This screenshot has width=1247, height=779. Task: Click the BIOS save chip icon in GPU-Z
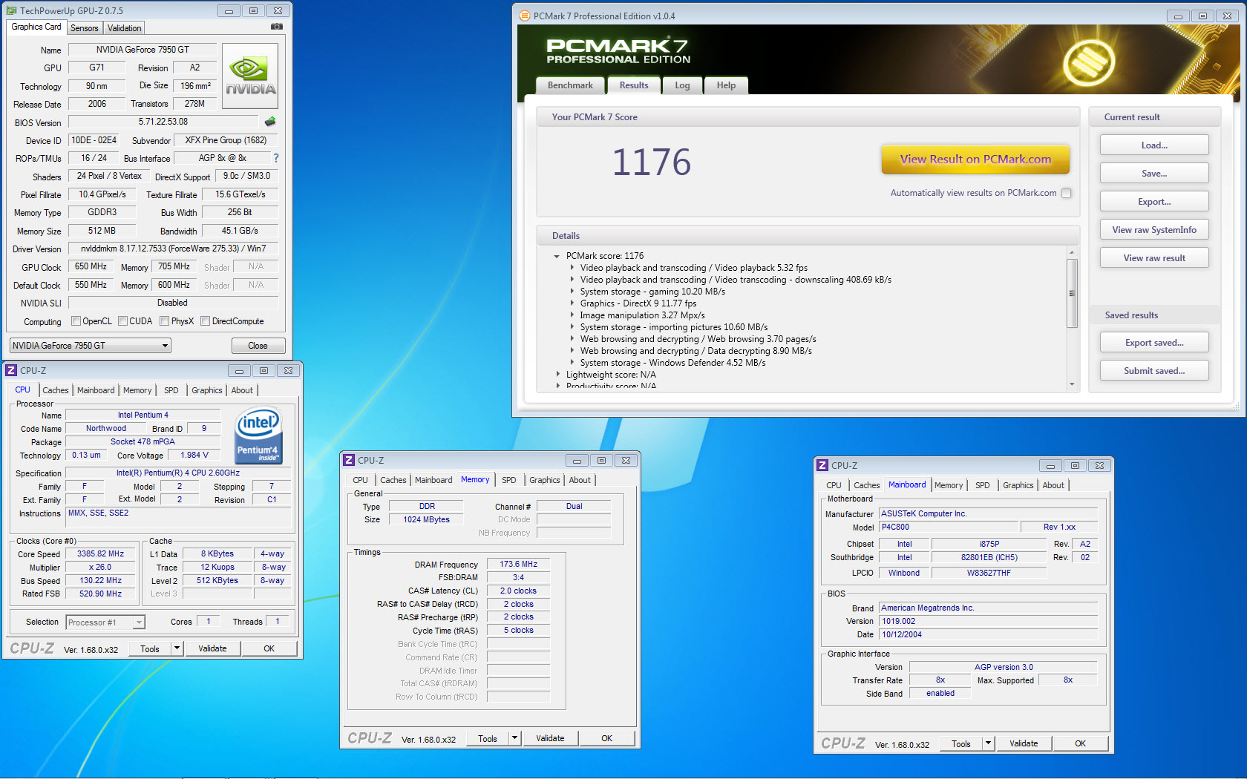pyautogui.click(x=270, y=122)
